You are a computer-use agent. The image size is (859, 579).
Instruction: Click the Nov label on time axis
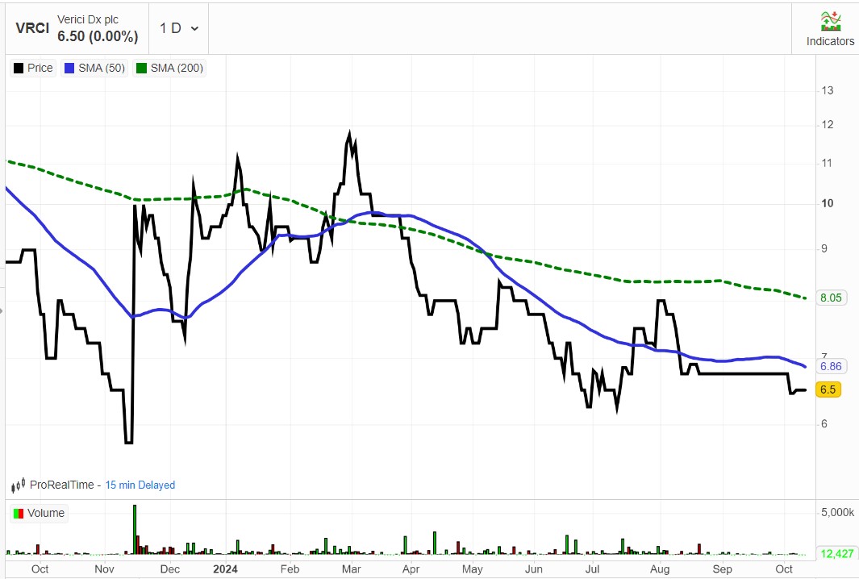click(104, 569)
